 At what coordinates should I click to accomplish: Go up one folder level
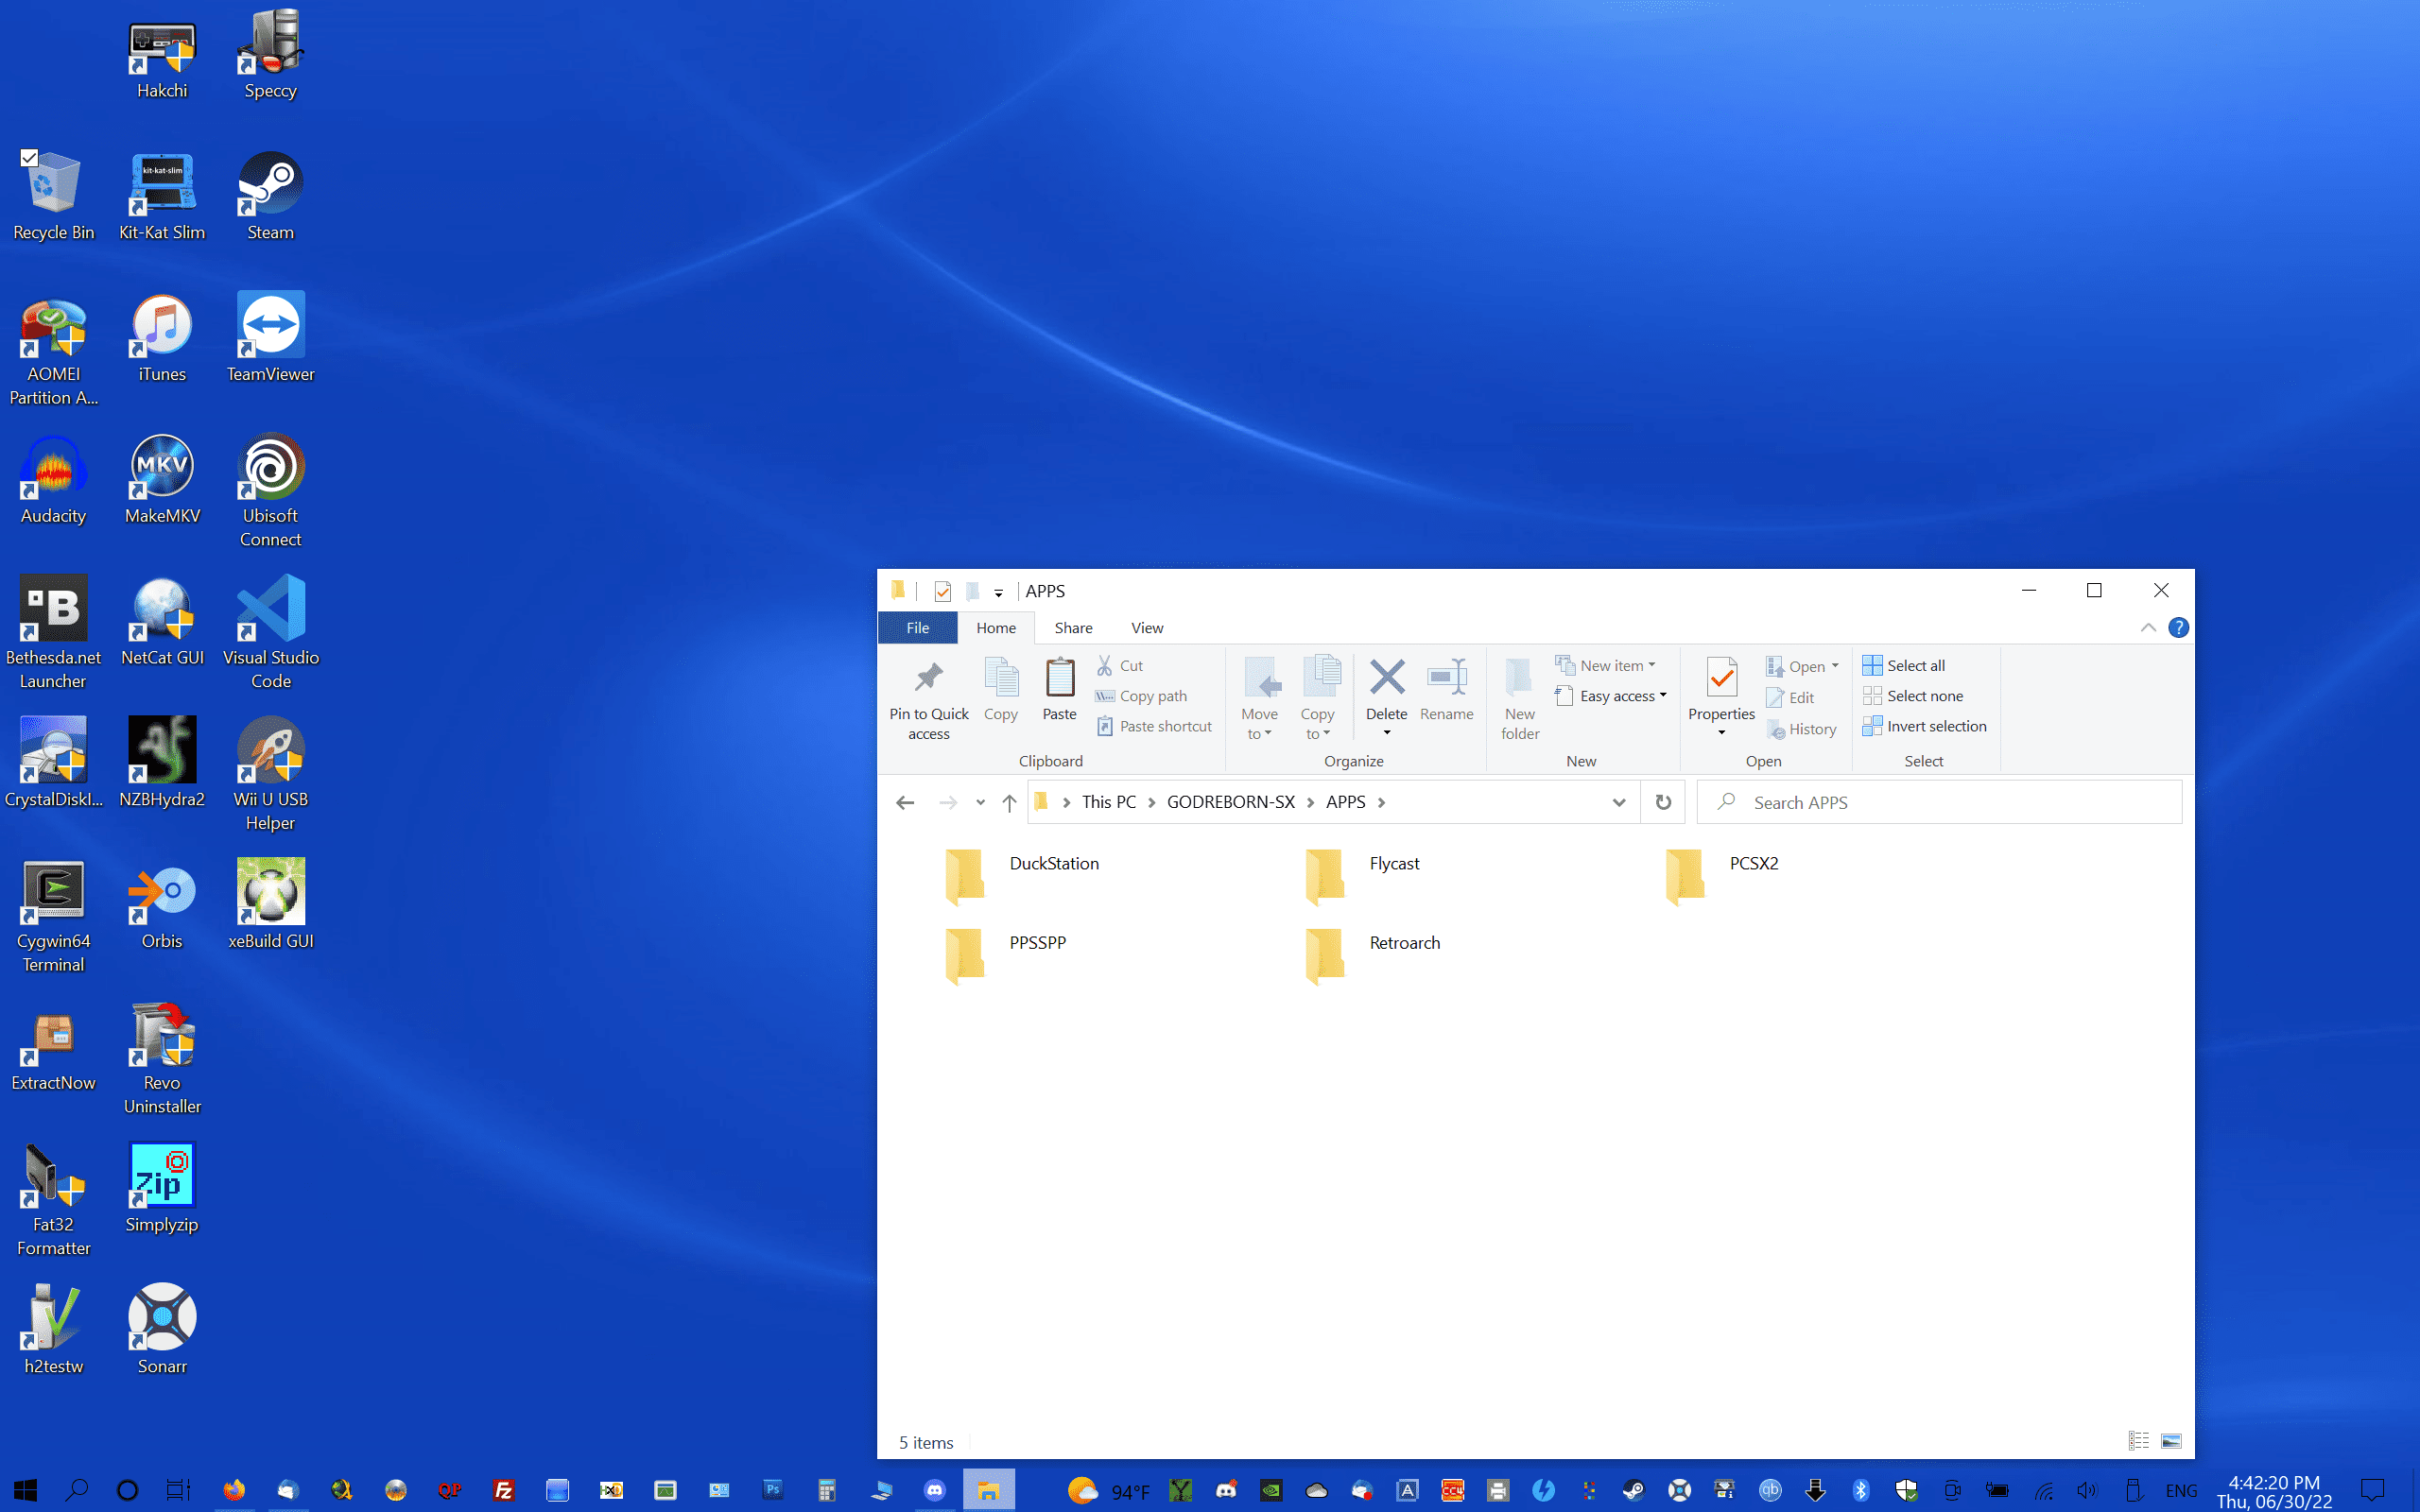pos(1009,802)
